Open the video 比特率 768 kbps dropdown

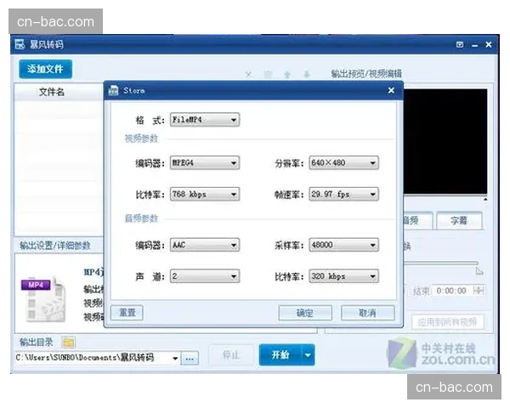tap(205, 195)
